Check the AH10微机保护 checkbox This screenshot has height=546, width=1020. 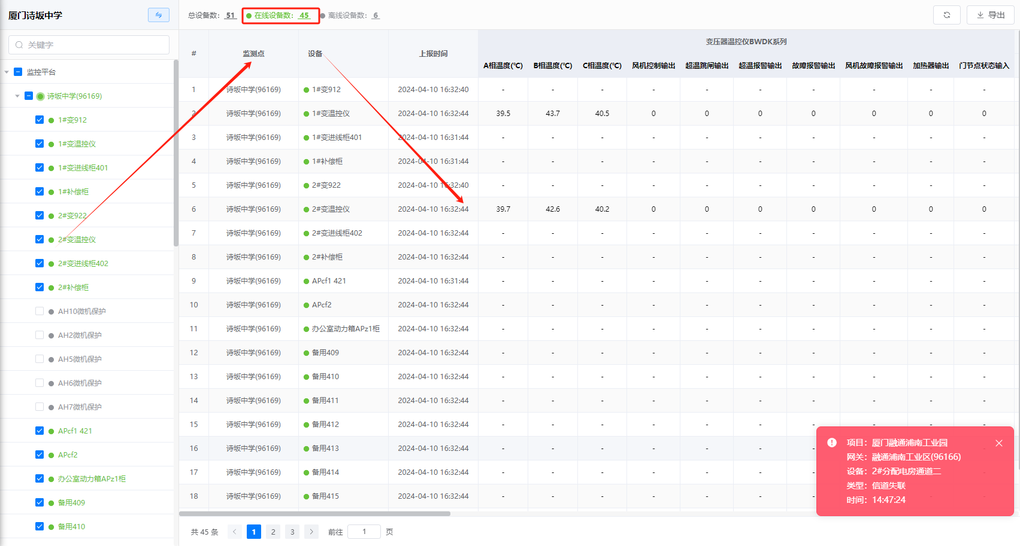[x=40, y=311]
